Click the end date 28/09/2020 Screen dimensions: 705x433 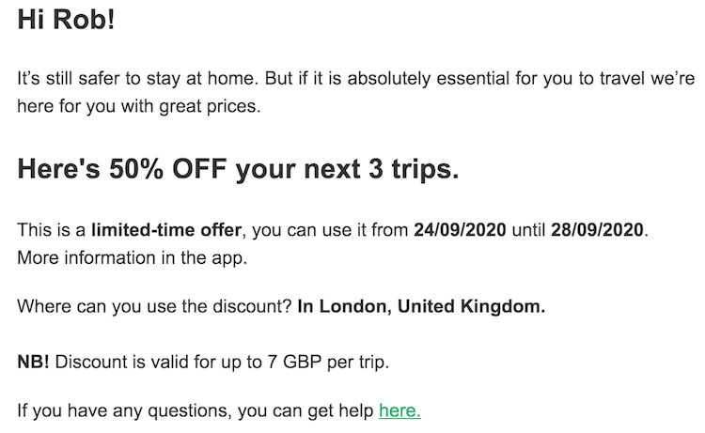tap(597, 230)
